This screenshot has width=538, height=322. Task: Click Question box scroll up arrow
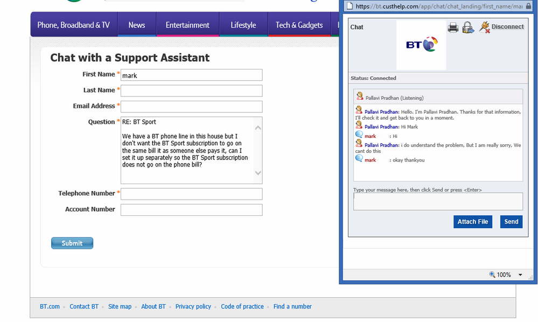[x=258, y=128]
